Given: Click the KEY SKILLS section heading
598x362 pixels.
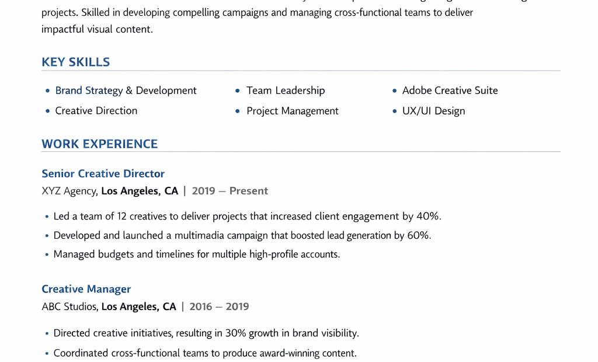Looking at the screenshot, I should (75, 62).
